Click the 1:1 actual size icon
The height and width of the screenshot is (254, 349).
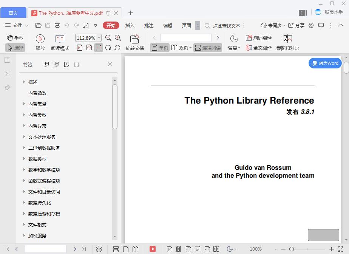[x=80, y=48]
